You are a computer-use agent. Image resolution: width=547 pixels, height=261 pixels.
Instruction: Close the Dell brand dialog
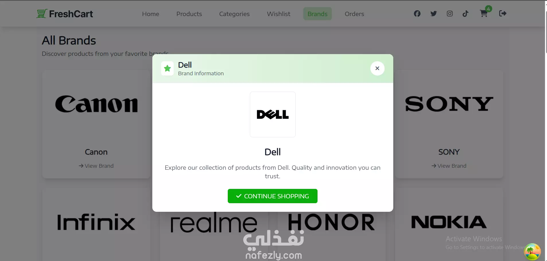click(x=377, y=68)
